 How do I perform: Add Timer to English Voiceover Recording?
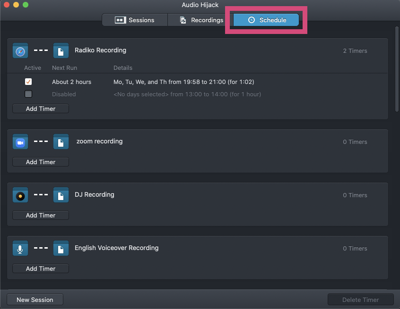click(x=41, y=268)
